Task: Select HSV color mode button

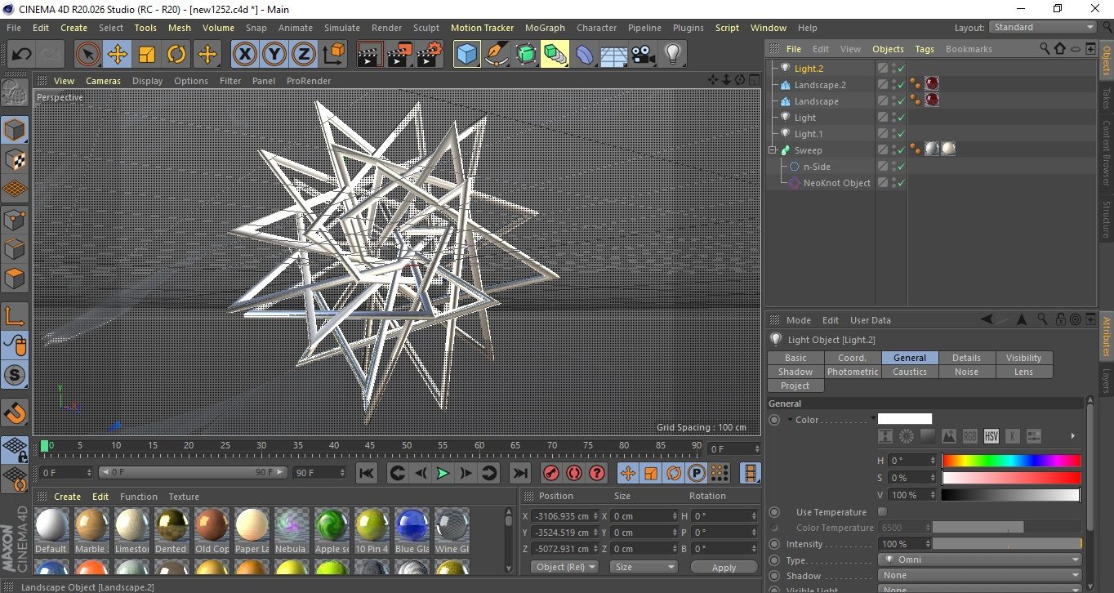Action: point(991,436)
